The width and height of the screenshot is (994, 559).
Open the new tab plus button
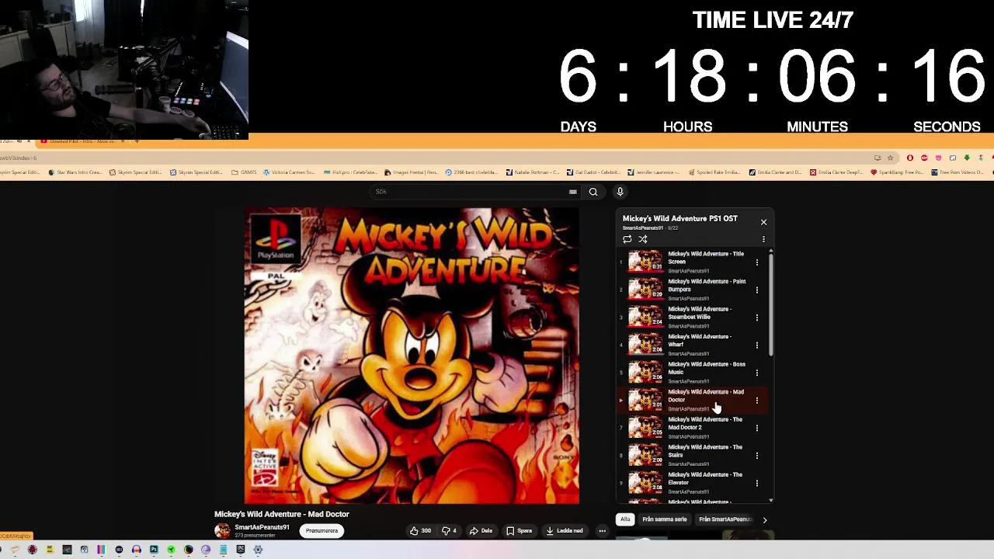[x=137, y=141]
